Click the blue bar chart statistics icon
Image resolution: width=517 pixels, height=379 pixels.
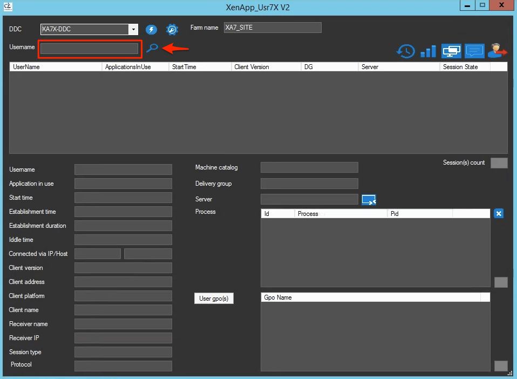[x=428, y=51]
